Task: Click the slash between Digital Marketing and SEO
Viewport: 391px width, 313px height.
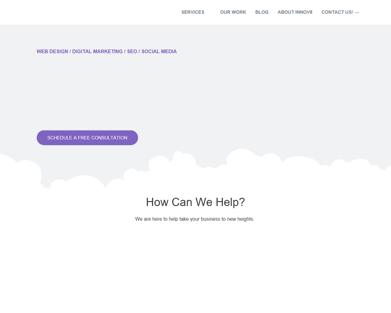Action: tap(125, 51)
